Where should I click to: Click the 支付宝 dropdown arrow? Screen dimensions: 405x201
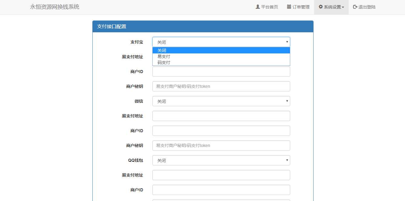pos(287,42)
